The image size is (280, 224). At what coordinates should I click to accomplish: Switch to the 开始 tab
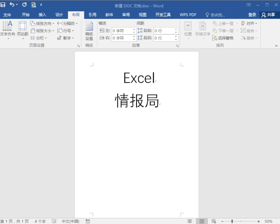click(x=26, y=14)
